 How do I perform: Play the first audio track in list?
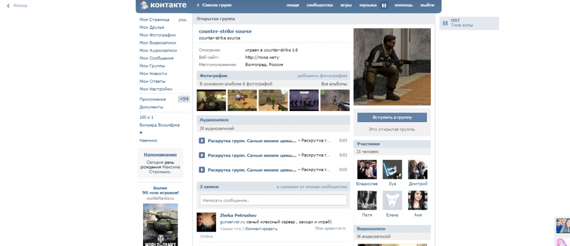[x=202, y=140]
